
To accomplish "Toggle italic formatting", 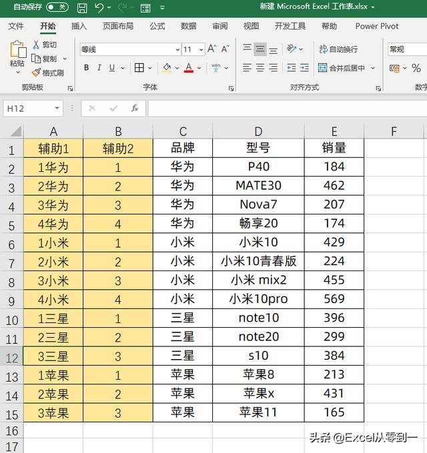I will click(99, 68).
